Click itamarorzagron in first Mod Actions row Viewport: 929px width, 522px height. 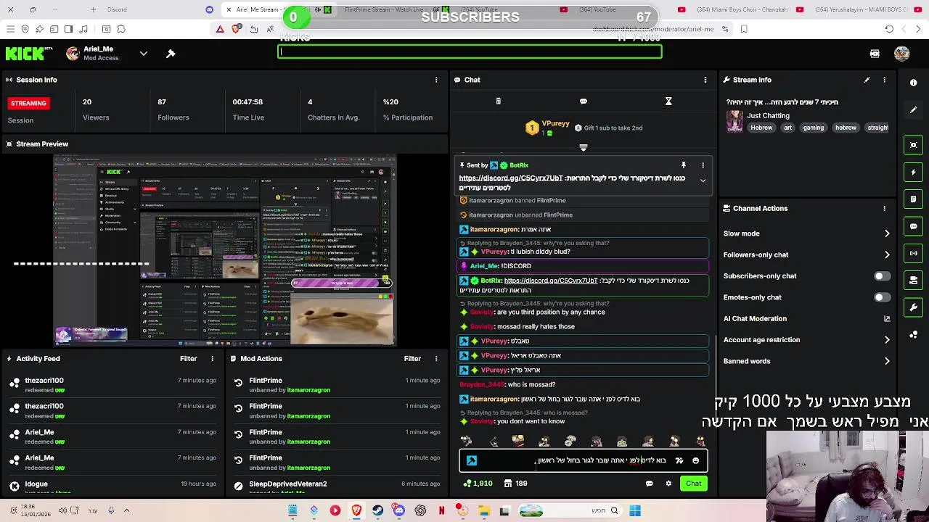pyautogui.click(x=308, y=390)
